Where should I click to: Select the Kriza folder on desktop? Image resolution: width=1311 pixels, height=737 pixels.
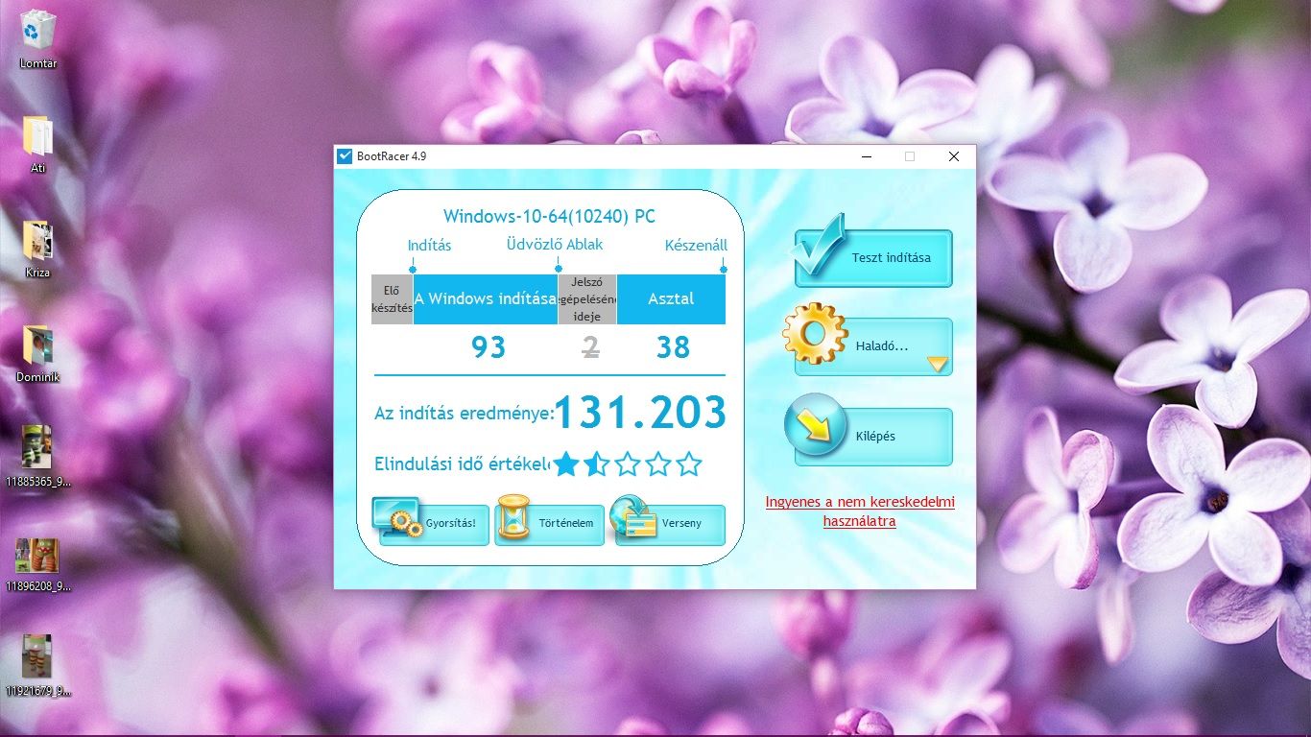pos(37,250)
